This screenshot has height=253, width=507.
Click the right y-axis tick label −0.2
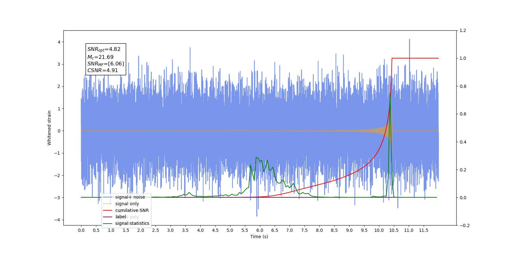(465, 225)
